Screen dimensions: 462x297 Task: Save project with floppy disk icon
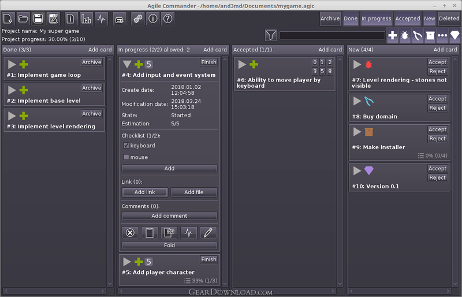click(x=38, y=19)
